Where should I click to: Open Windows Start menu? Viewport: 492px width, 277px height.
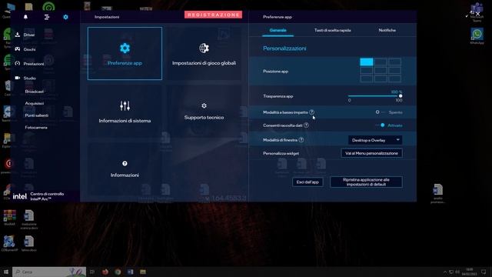[5, 272]
